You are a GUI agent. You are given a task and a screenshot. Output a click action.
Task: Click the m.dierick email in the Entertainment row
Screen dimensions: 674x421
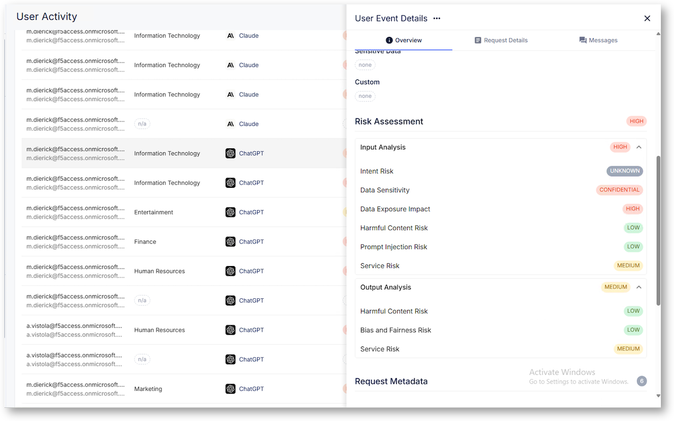[x=75, y=208]
